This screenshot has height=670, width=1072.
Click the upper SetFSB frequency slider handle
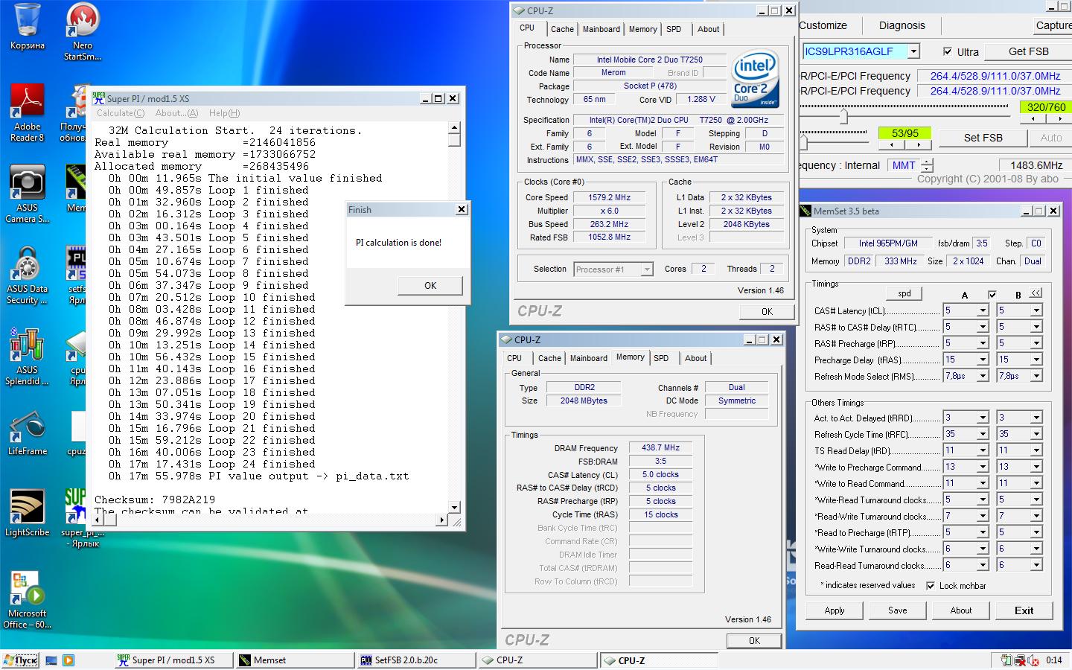pos(843,117)
